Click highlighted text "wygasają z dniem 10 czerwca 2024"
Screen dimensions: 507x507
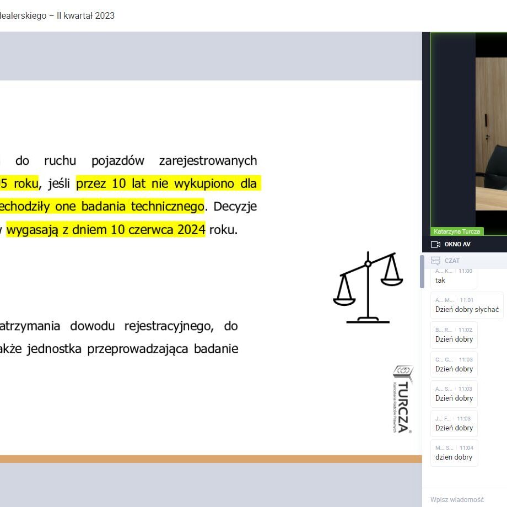106,229
